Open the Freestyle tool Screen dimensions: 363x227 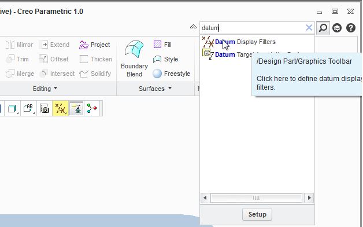172,74
